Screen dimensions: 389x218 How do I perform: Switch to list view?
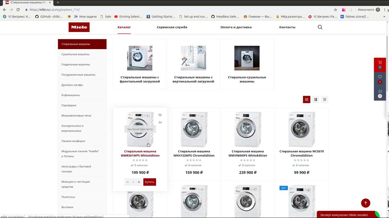316,99
